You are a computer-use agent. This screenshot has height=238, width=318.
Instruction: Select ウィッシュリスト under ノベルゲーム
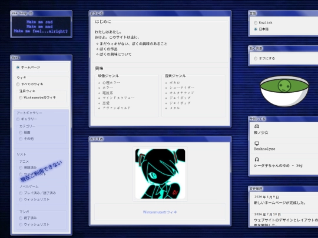point(21,200)
